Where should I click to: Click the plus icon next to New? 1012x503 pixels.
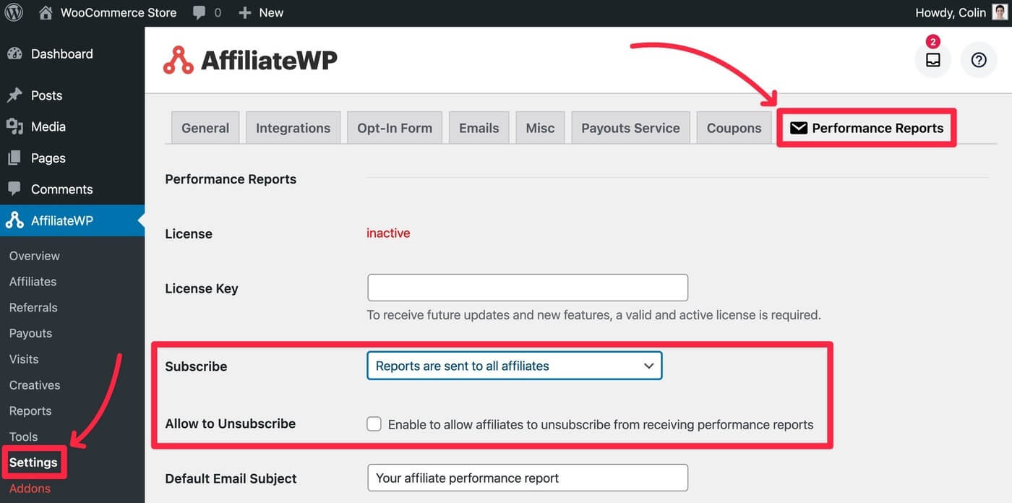tap(245, 13)
